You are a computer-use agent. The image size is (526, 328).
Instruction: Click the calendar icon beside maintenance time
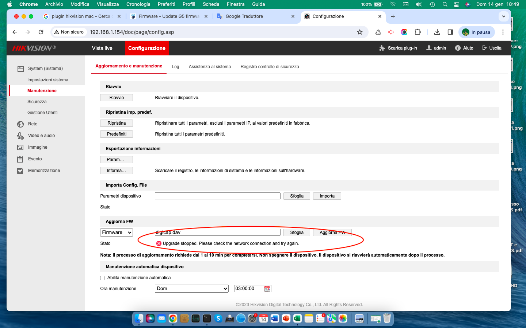tap(267, 289)
